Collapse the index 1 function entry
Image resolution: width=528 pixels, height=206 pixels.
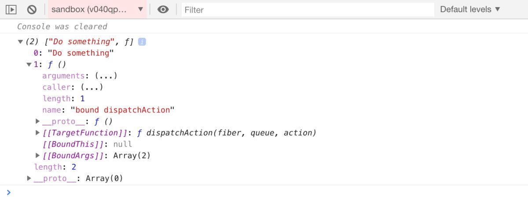pos(29,65)
